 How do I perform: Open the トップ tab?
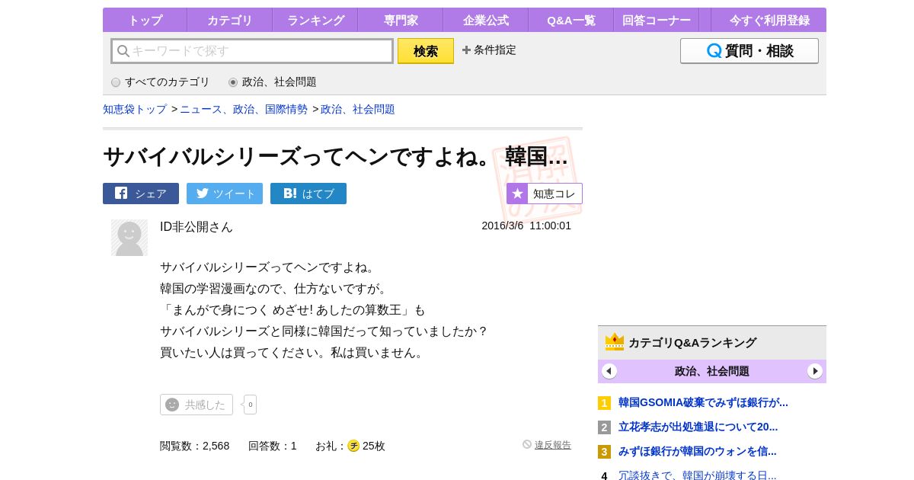[145, 21]
